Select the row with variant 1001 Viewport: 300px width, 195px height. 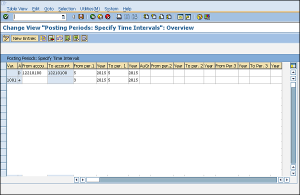coord(3,80)
